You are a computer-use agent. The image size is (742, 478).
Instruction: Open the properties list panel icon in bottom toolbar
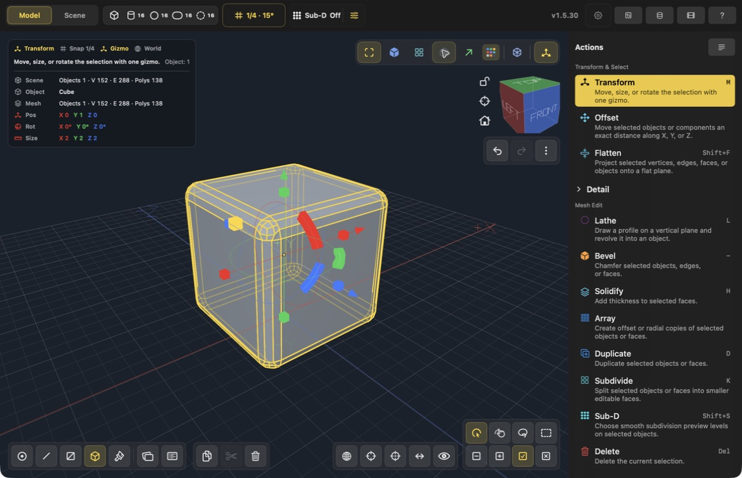(173, 456)
